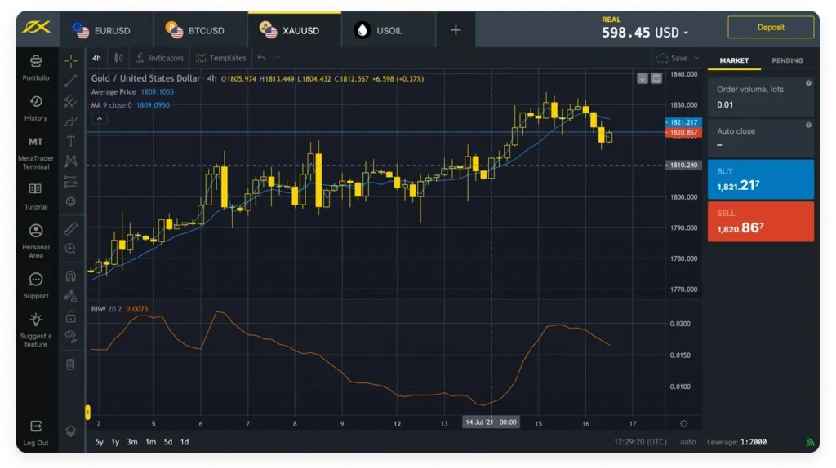Select the pitchfork tool
The width and height of the screenshot is (836, 468).
70,101
